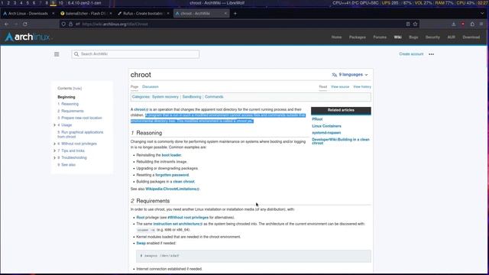Open the 9 languages dropdown

point(350,75)
